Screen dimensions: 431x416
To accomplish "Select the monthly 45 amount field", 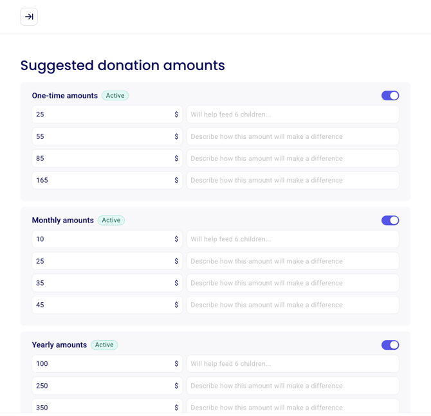I will tap(103, 305).
